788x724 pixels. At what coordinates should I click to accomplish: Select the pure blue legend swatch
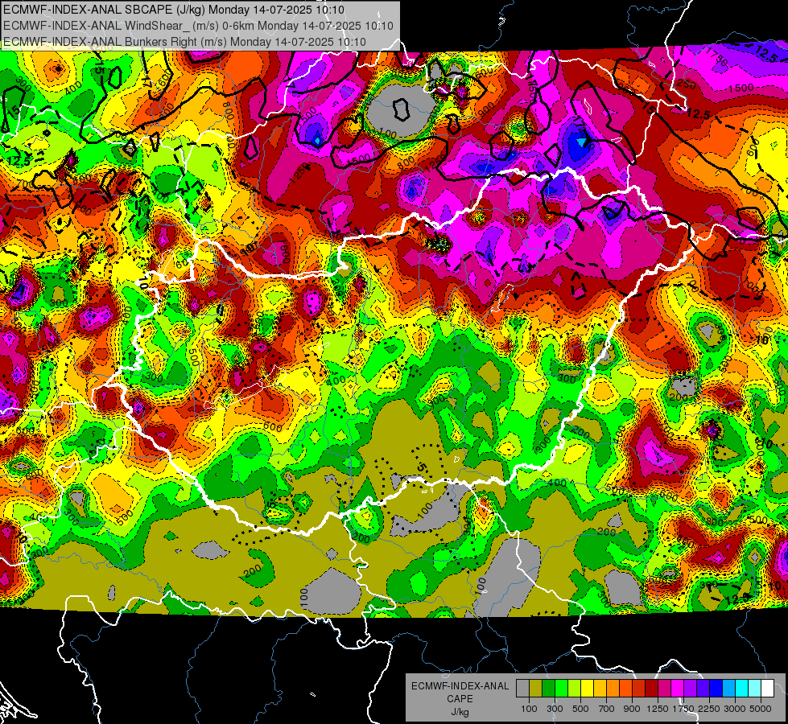point(716,689)
